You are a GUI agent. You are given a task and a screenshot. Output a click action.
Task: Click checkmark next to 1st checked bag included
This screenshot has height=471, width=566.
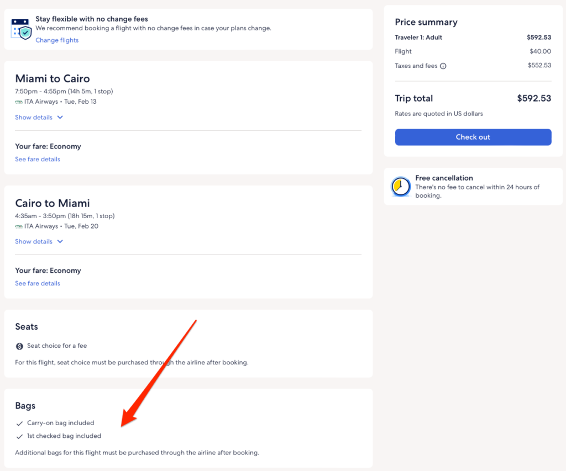tap(19, 436)
